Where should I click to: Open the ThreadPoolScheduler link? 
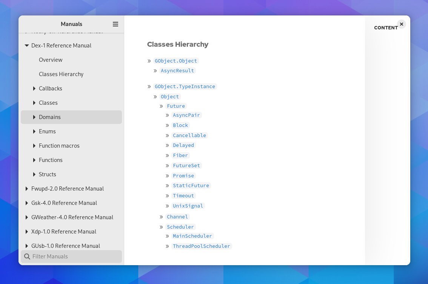(x=202, y=246)
